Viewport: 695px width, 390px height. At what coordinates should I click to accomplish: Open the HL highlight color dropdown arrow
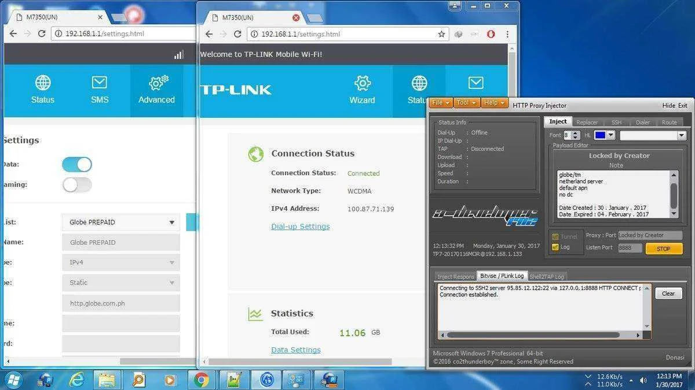pos(610,135)
